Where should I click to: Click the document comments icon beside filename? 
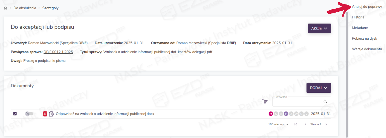[51, 114]
